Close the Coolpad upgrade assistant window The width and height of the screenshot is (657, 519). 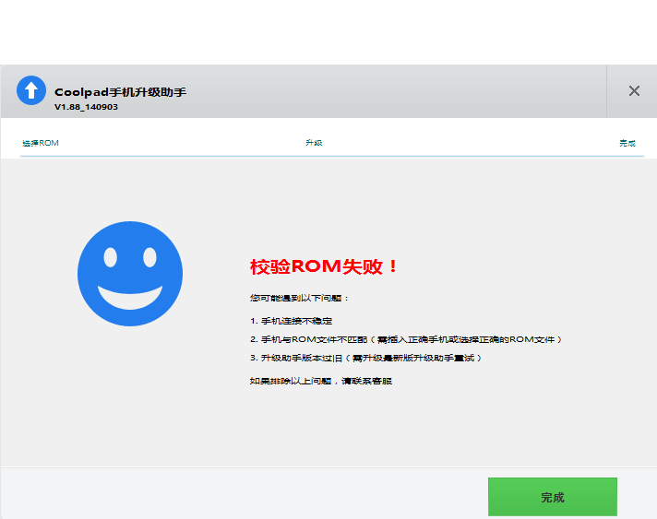[634, 91]
